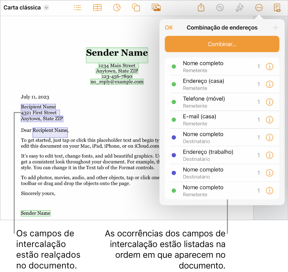This screenshot has width=288, height=272.
Task: Open the format paintbrush icon
Action: (239, 8)
